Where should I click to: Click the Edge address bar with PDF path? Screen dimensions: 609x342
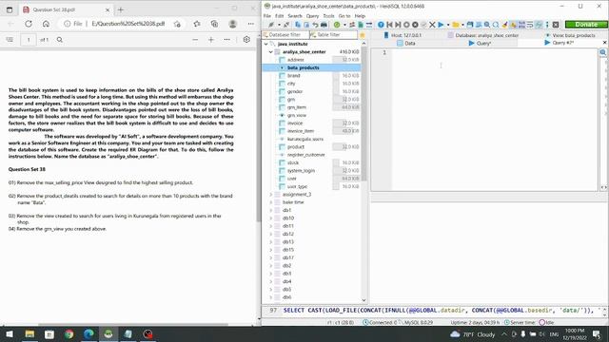(128, 24)
